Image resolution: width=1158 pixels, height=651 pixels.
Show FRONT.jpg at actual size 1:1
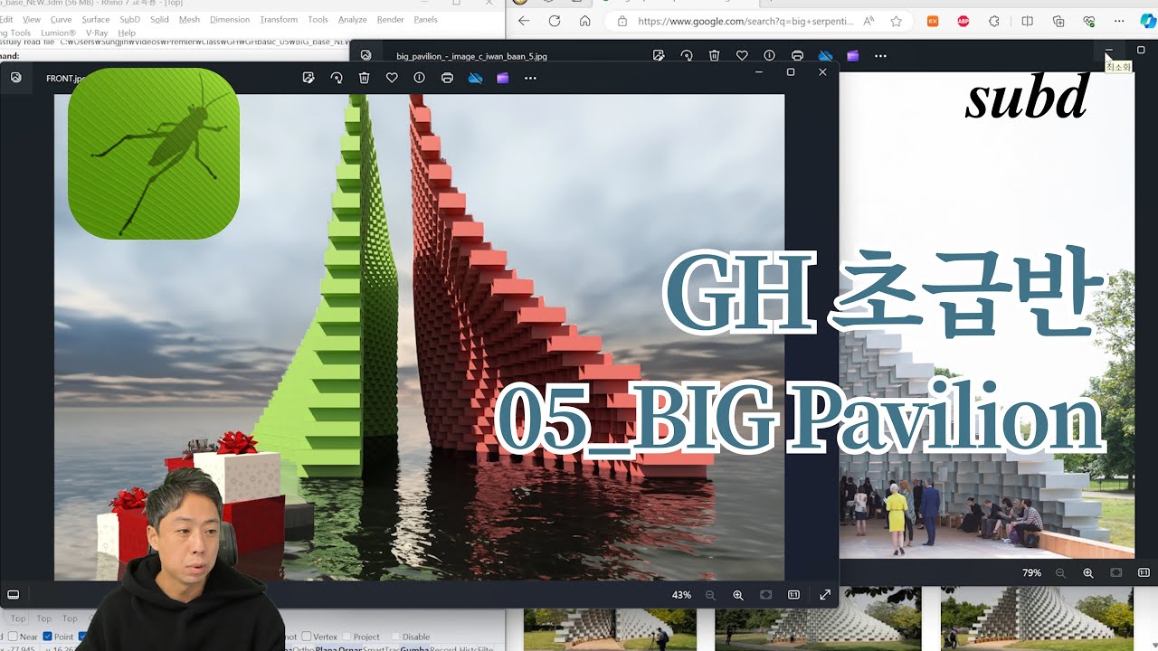click(x=793, y=595)
